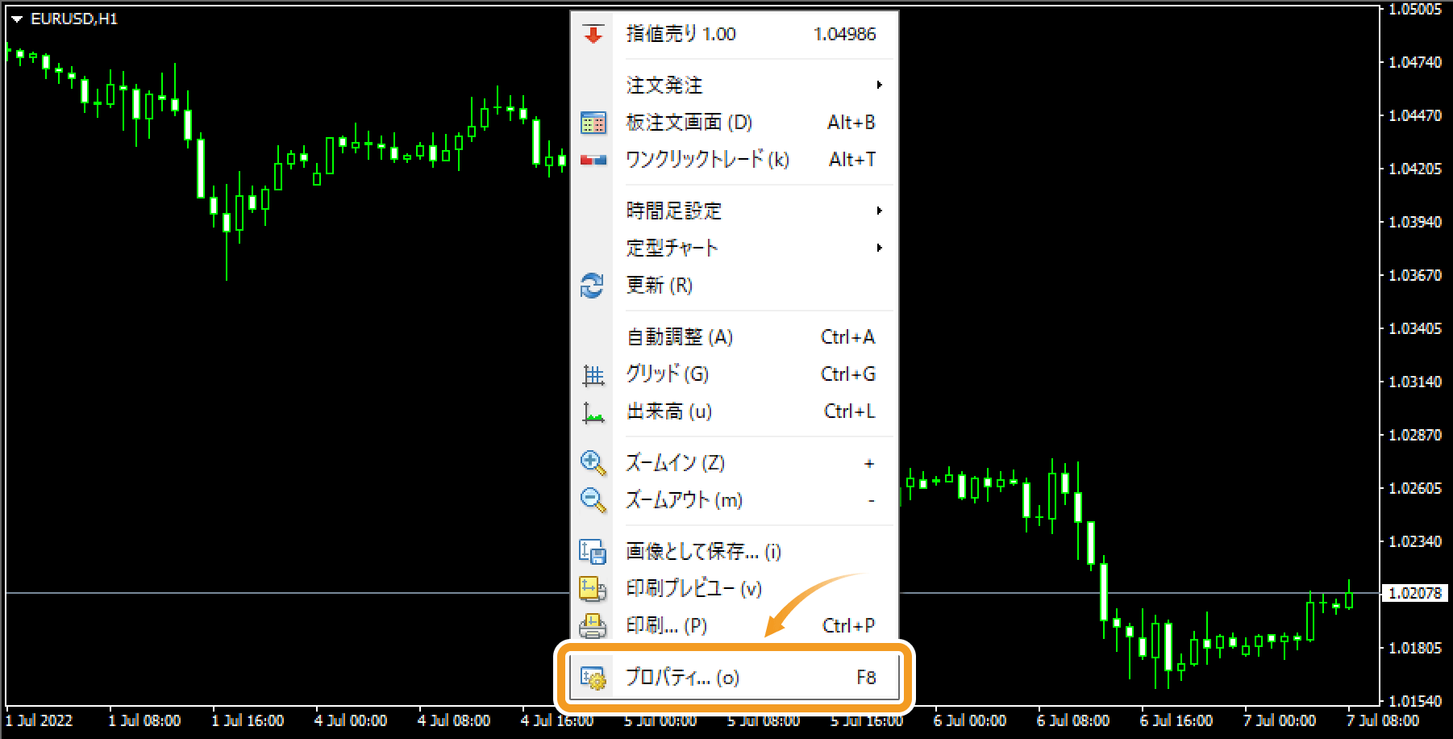Click the 時間足設定 menu label

(674, 211)
